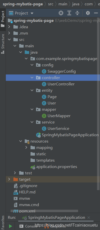This screenshot has width=100, height=230.
Task: Click the .gitignore file icon
Action: (16, 186)
